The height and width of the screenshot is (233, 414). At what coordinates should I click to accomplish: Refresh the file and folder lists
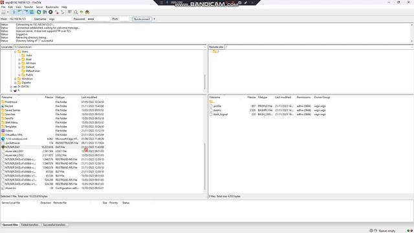(x=39, y=12)
